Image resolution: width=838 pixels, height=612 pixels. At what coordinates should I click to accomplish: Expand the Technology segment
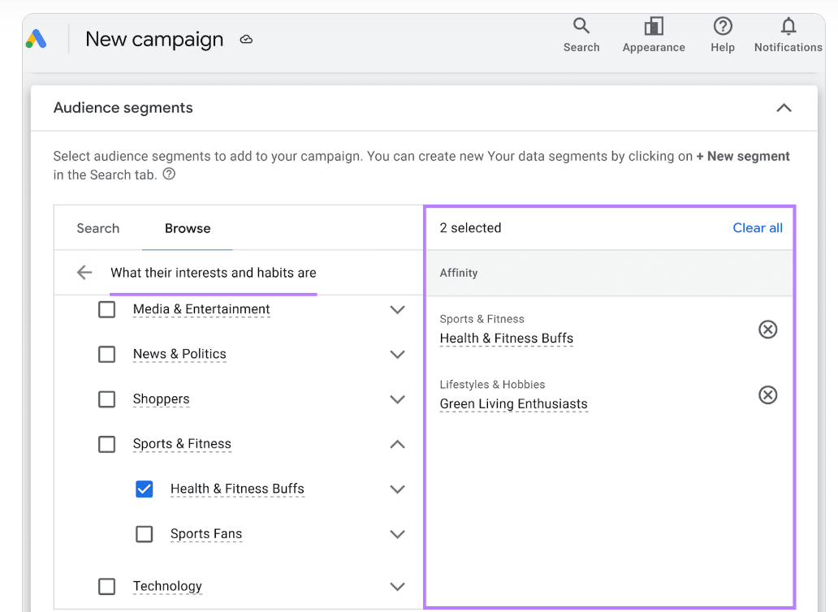397,586
